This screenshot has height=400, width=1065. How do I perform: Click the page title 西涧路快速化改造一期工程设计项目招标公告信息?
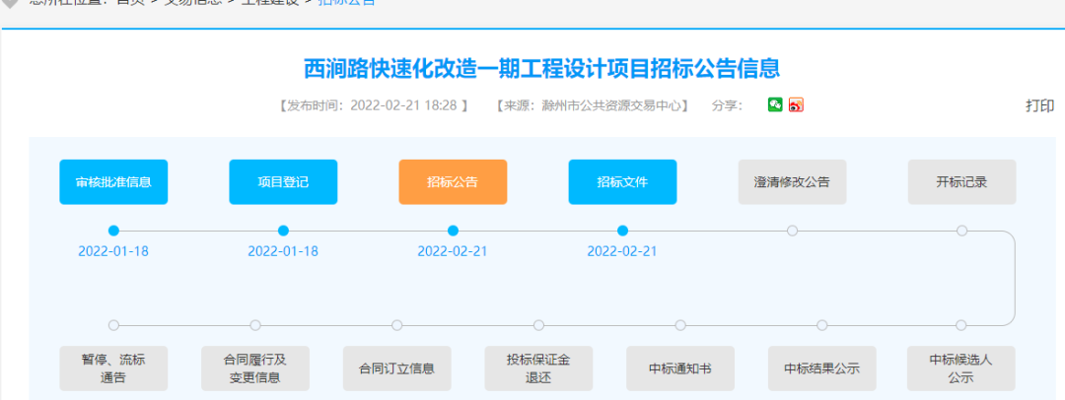(x=541, y=69)
